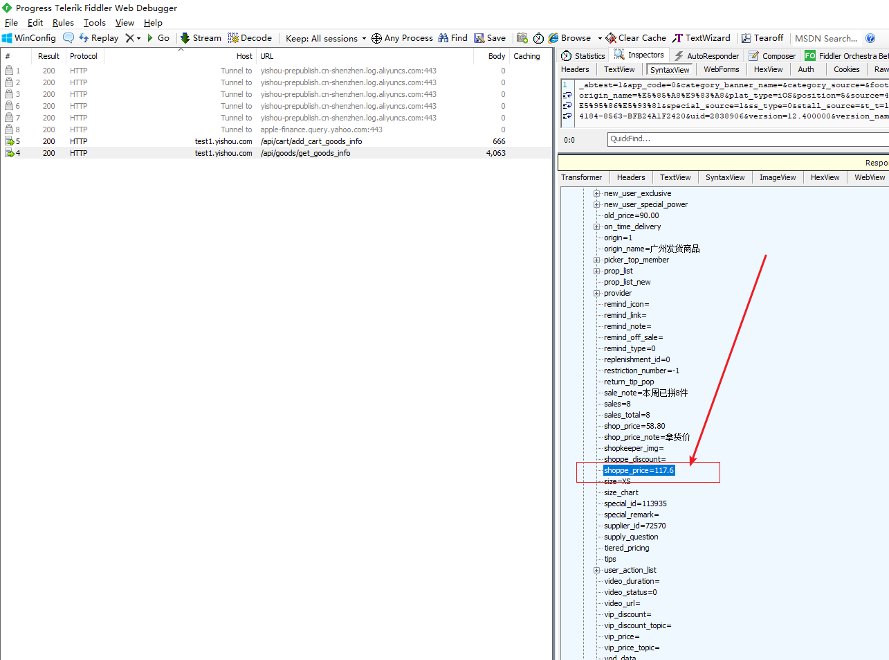Click the Tearoff toolbar button

[x=762, y=38]
